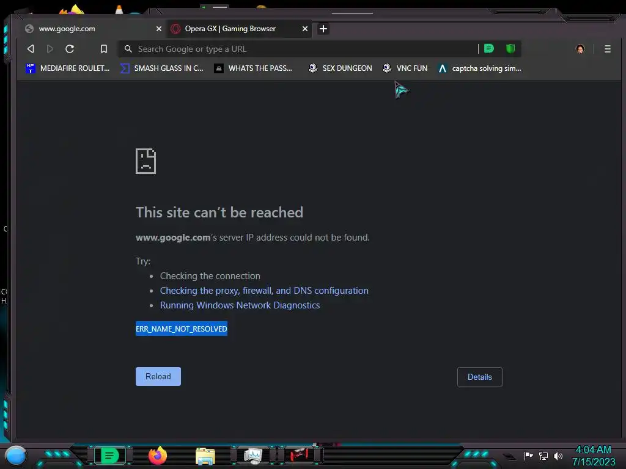The height and width of the screenshot is (469, 626).
Task: Bookmark this page using the bookmark icon
Action: [104, 49]
